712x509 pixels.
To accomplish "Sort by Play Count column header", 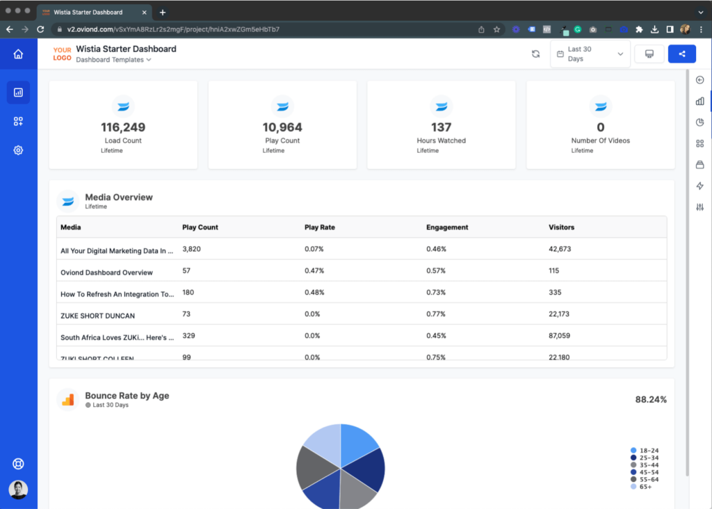I will [x=200, y=227].
